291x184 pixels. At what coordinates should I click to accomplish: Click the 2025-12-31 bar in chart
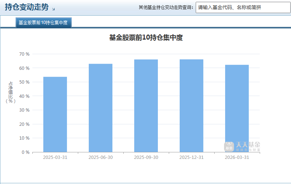[192, 106]
